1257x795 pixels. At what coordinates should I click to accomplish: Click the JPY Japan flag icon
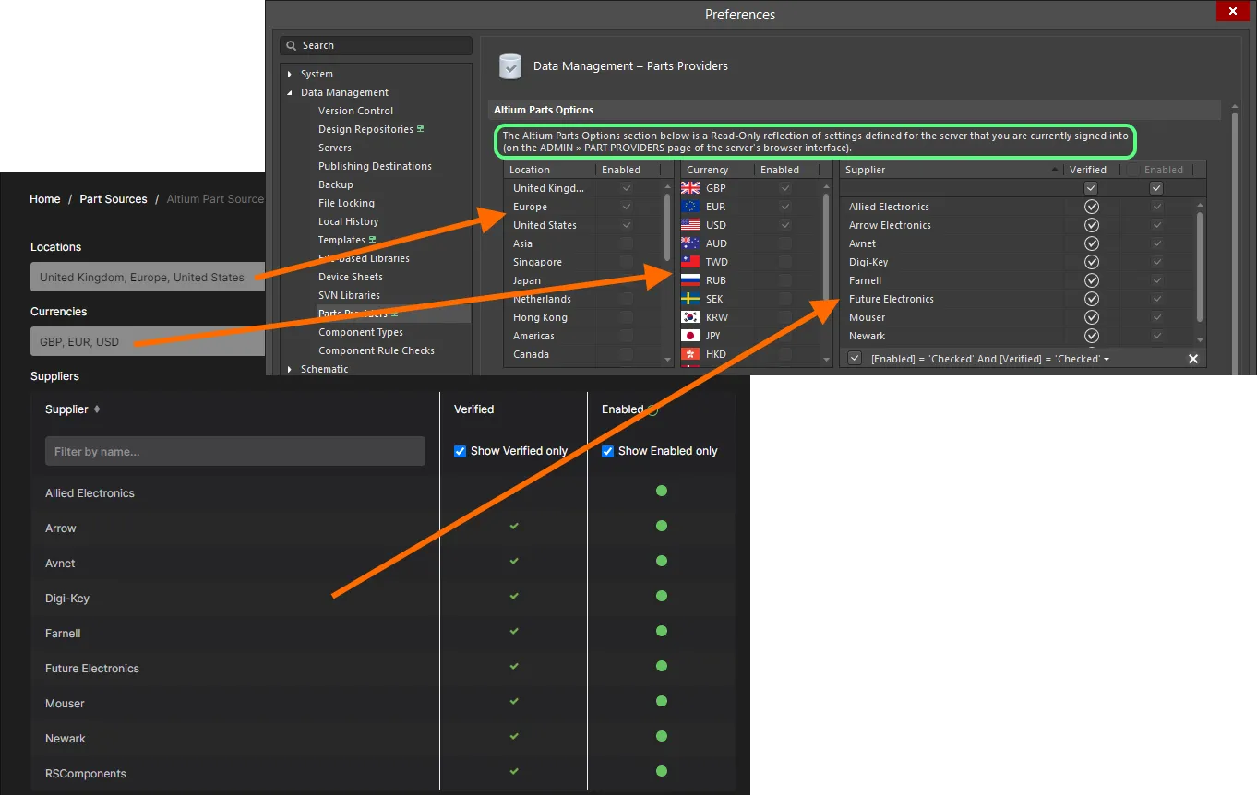(x=690, y=336)
